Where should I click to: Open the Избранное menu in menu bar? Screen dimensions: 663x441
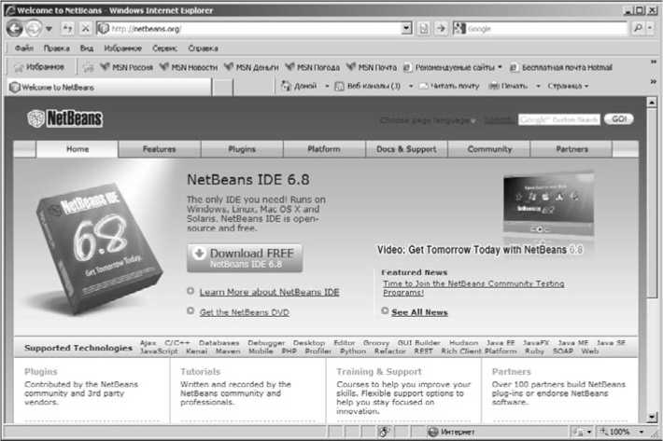(123, 48)
